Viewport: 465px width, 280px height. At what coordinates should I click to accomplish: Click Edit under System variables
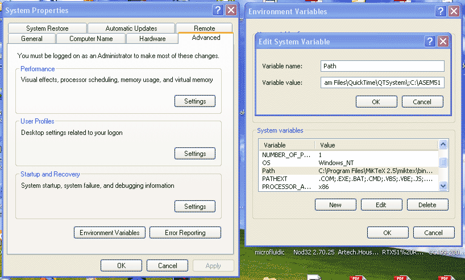[381, 205]
